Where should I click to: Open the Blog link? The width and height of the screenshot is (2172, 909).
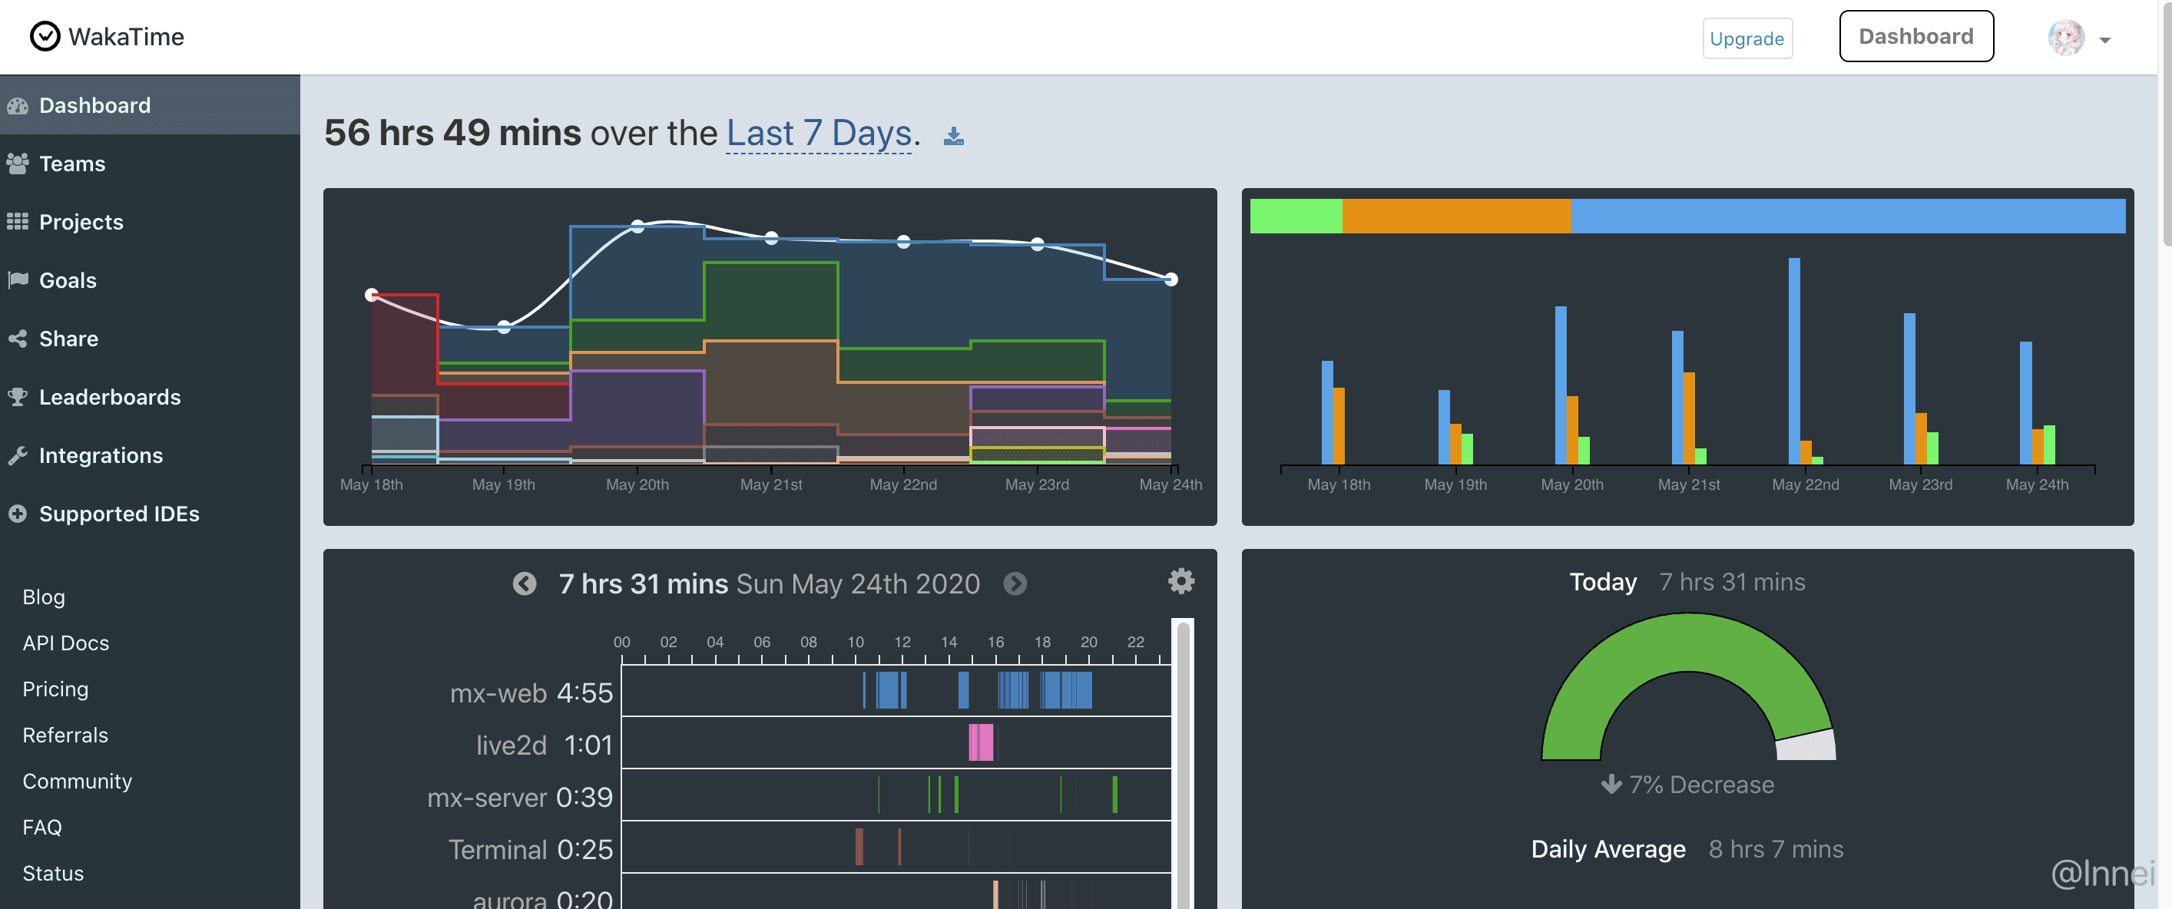point(44,597)
